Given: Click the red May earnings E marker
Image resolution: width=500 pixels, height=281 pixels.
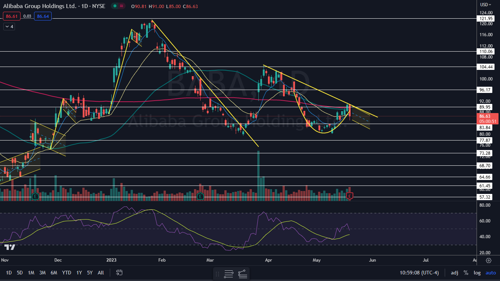Looking at the screenshot, I should (x=350, y=196).
